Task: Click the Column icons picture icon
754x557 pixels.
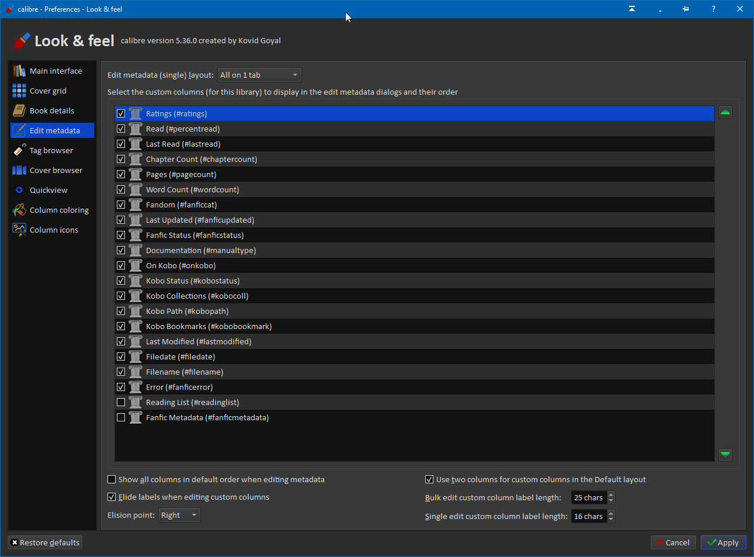Action: [19, 230]
